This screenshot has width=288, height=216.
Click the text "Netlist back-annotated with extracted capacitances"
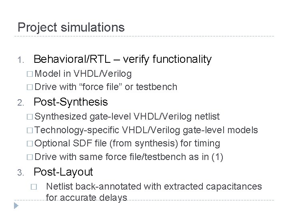click(x=154, y=187)
